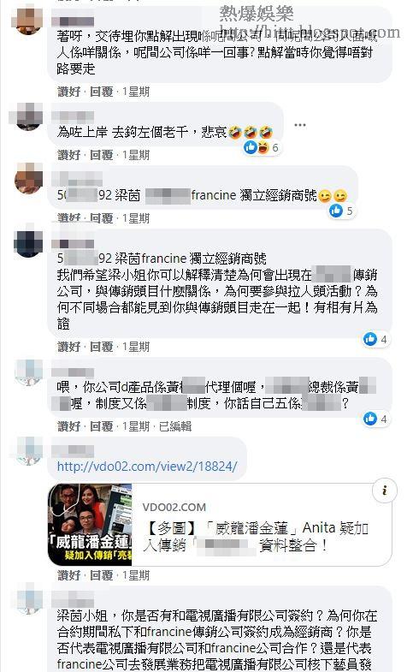Click 讚好 under the 悲哀 comment

[69, 155]
